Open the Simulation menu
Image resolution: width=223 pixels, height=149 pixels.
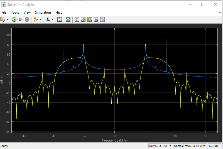click(43, 13)
